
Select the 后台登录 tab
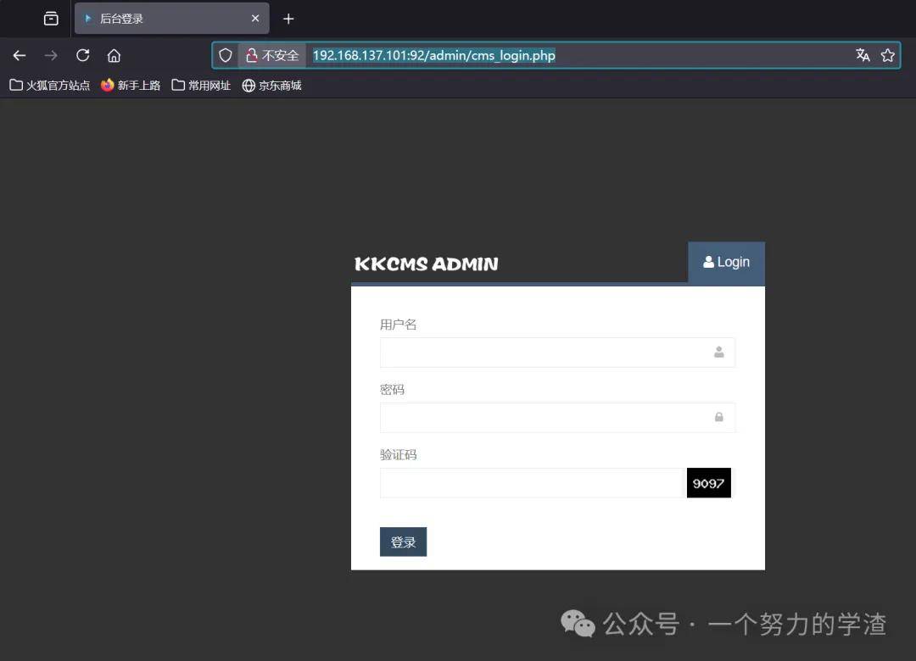(171, 19)
